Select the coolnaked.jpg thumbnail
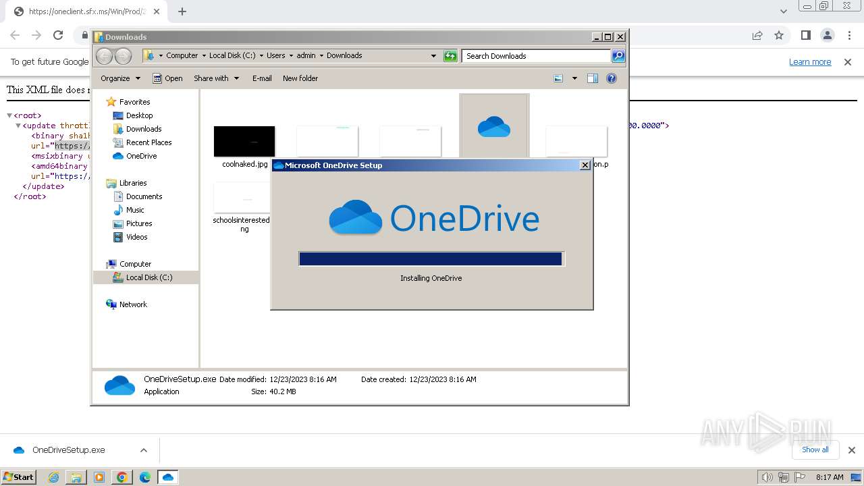 click(x=244, y=141)
